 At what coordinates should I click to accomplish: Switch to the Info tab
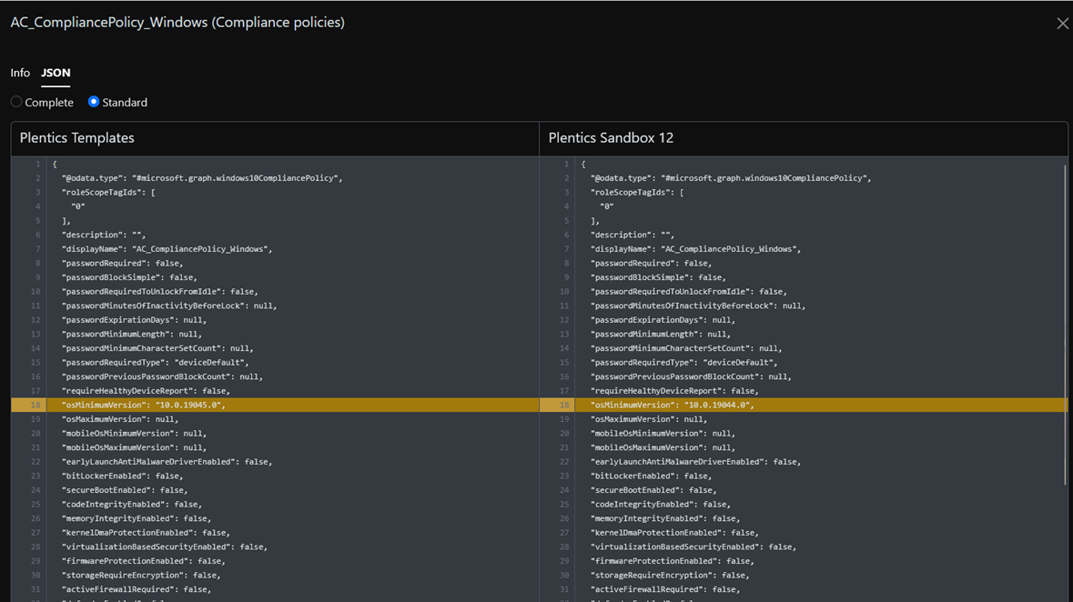(20, 73)
